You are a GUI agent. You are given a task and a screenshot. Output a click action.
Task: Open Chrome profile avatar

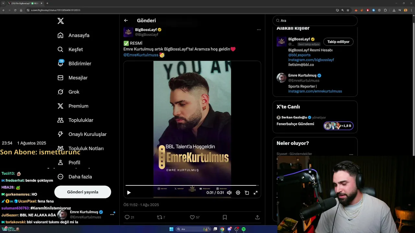(406, 10)
